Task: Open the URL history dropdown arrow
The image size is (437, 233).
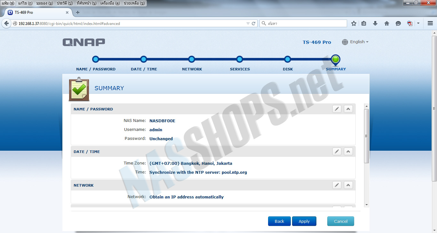Action: pos(248,23)
